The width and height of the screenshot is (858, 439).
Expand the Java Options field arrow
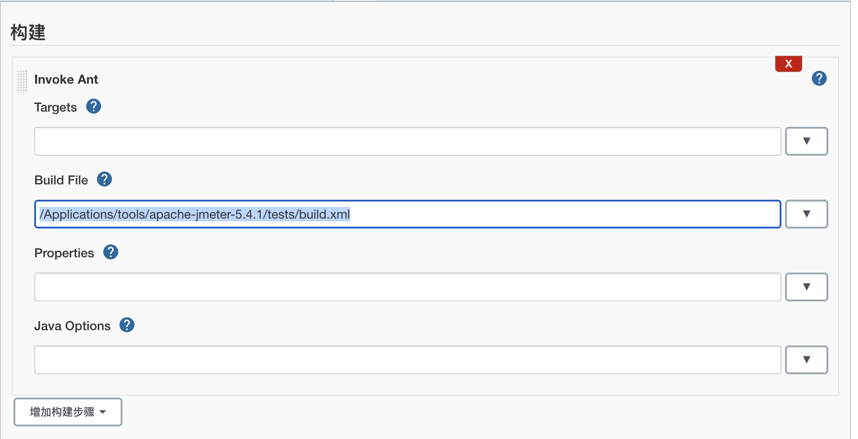(x=806, y=360)
